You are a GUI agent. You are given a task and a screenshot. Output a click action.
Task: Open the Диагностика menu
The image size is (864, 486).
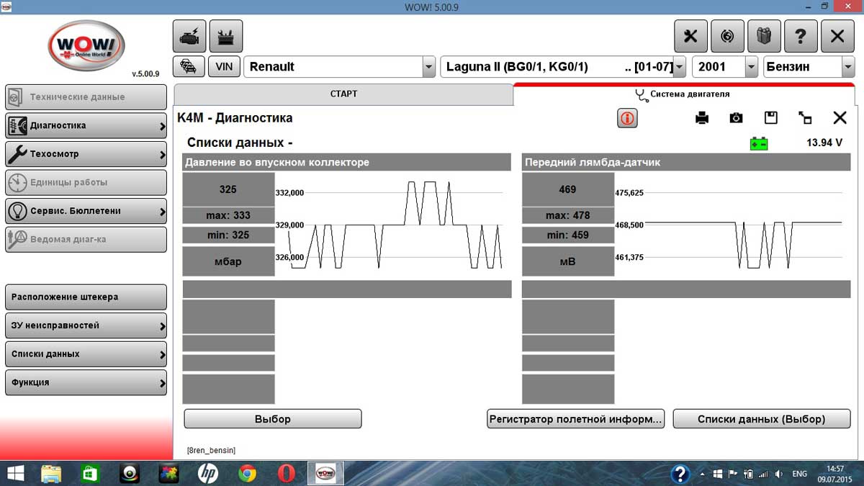pos(86,125)
